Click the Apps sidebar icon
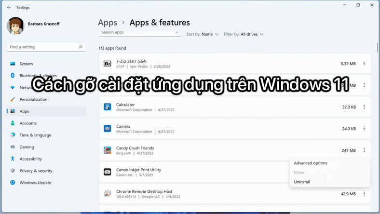The image size is (380, 214). point(13,111)
